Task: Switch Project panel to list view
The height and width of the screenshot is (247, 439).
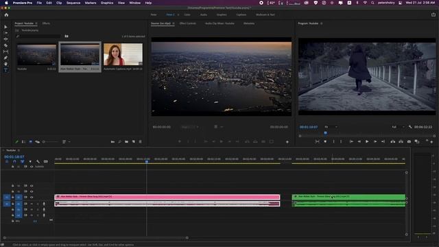Action: click(23, 142)
